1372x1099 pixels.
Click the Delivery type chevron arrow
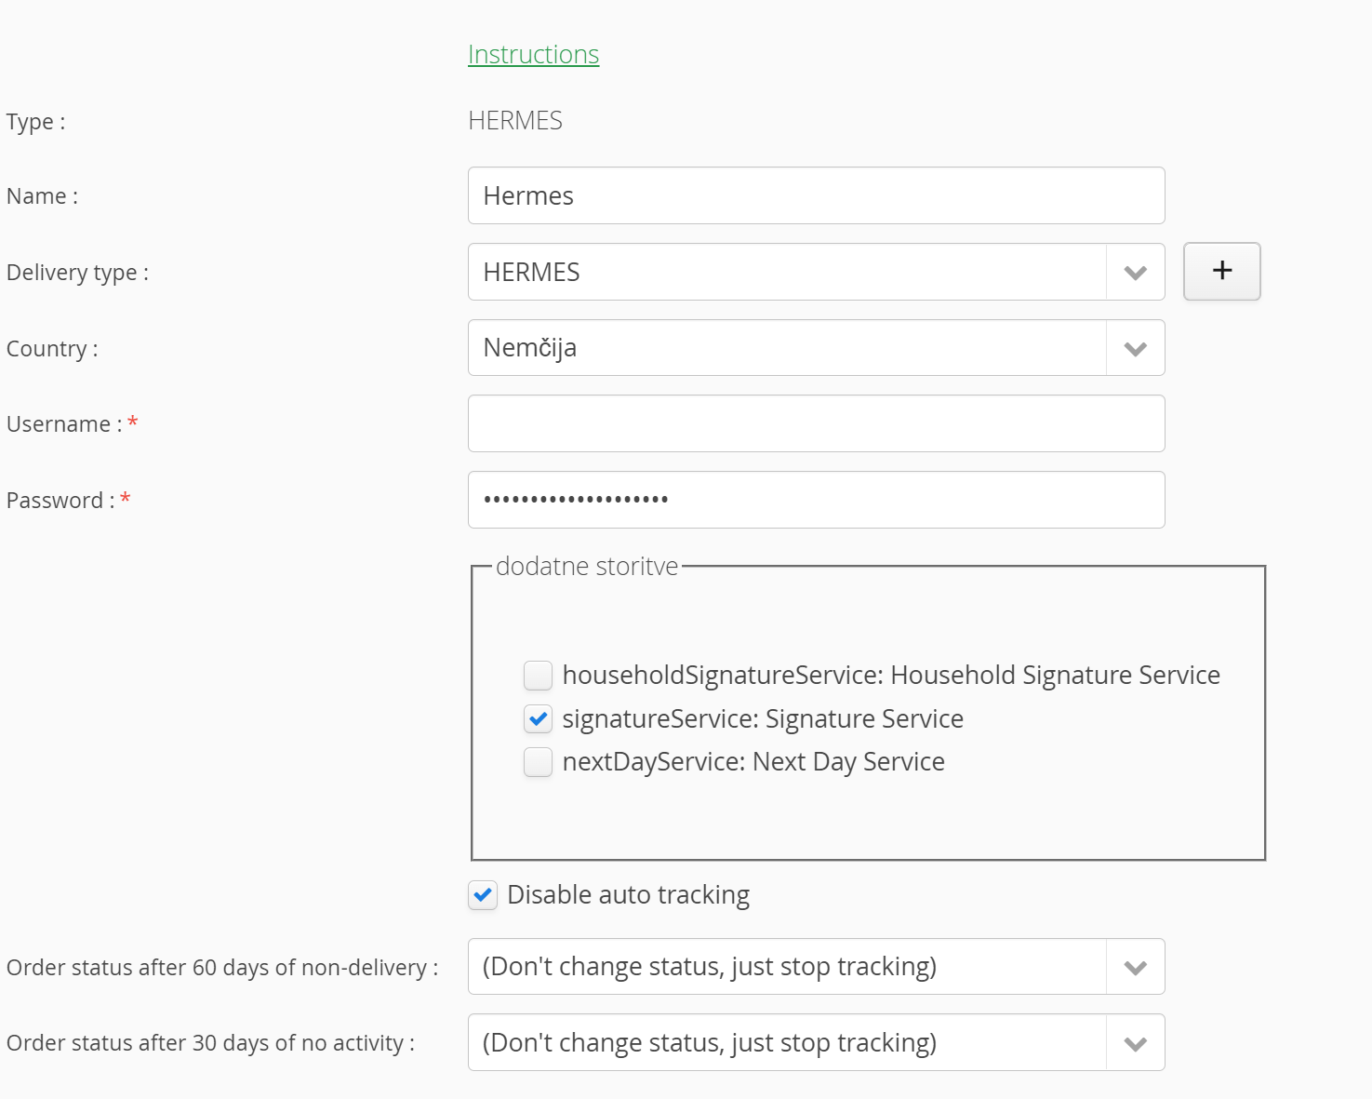(1135, 273)
